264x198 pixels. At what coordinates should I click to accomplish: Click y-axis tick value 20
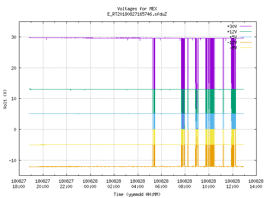tap(14, 68)
